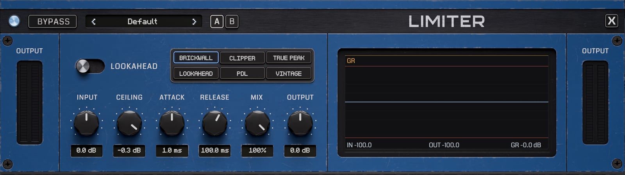Click the attack value field 1.0 ms
Image resolution: width=625 pixels, height=175 pixels.
(172, 150)
